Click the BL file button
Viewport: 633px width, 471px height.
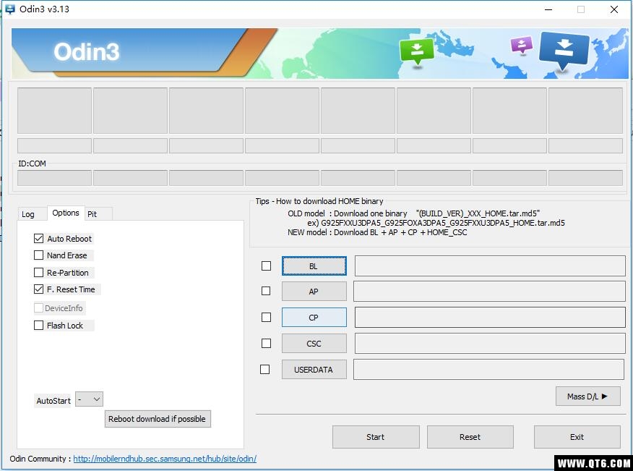[x=314, y=266]
